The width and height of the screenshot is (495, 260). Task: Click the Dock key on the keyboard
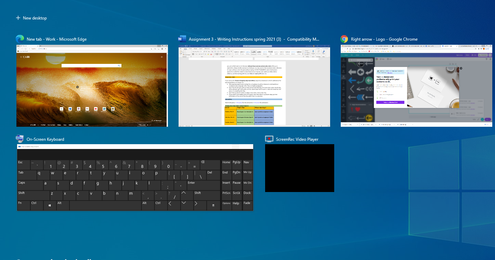tap(247, 193)
